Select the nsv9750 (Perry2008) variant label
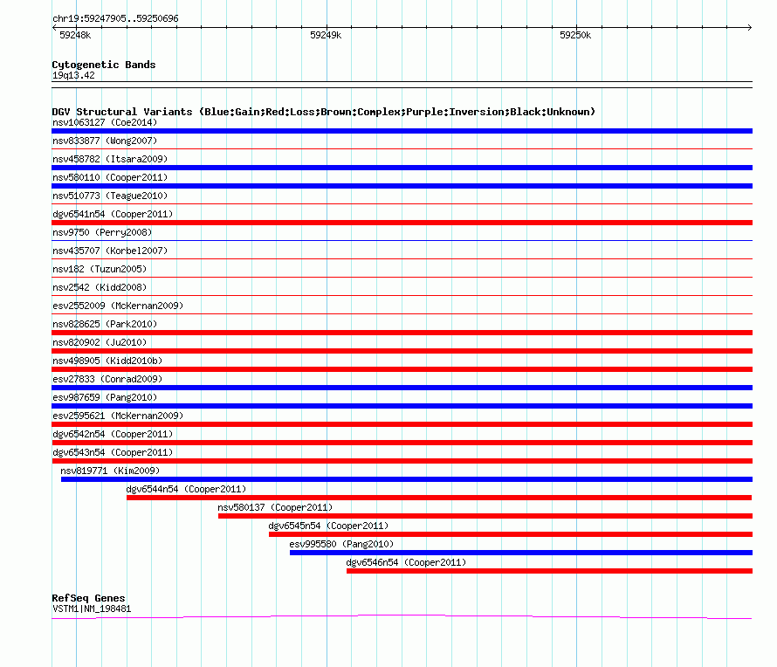 pos(101,232)
